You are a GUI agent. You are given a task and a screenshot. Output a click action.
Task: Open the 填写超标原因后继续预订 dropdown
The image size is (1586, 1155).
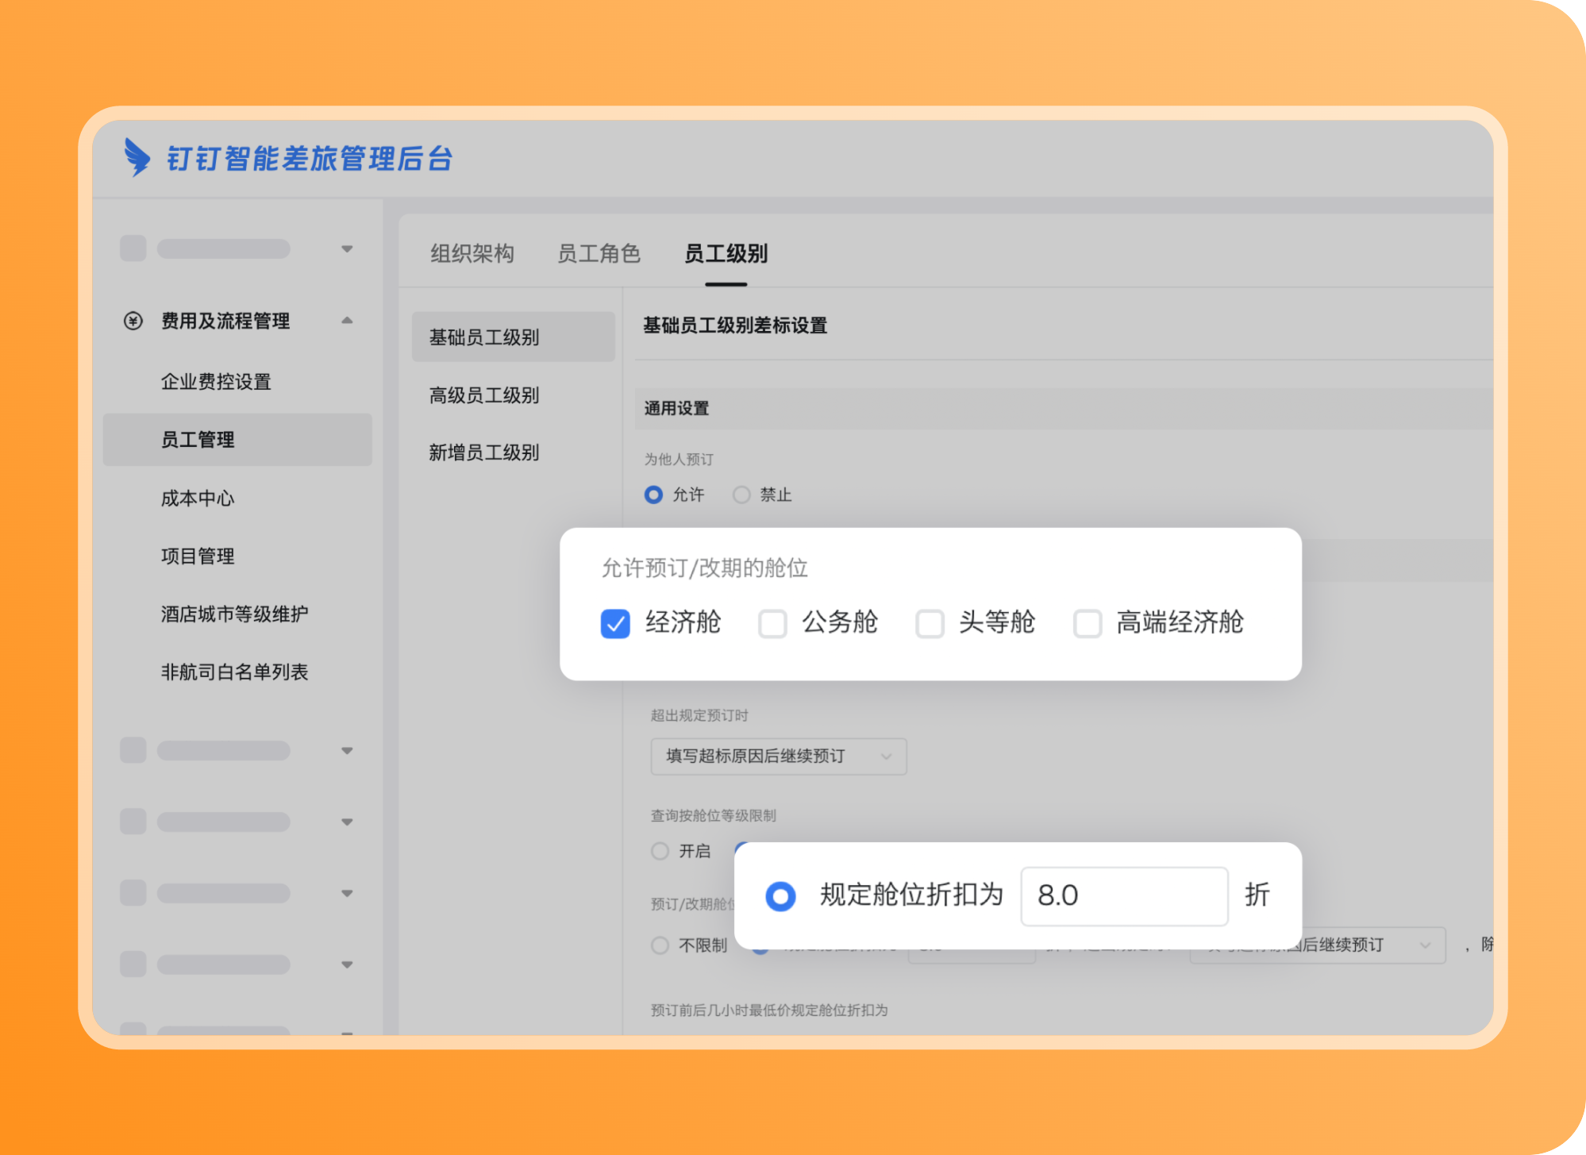pyautogui.click(x=778, y=756)
